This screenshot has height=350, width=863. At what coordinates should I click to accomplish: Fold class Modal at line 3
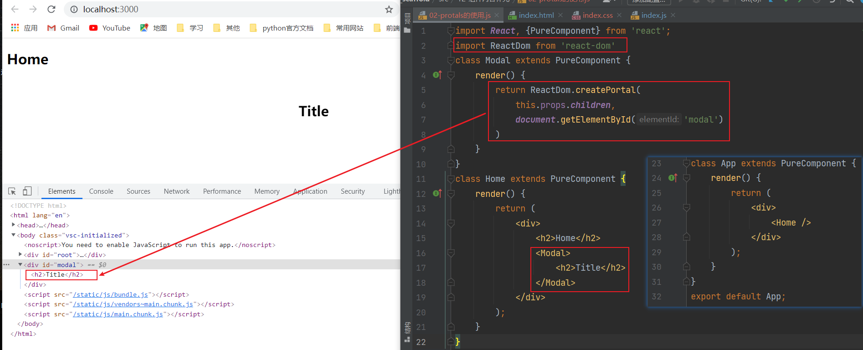point(451,61)
